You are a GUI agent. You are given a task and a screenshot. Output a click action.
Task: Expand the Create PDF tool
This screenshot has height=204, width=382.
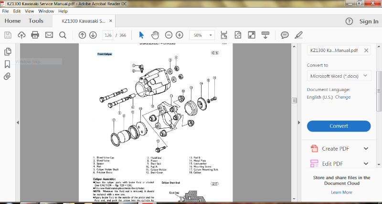click(x=366, y=148)
